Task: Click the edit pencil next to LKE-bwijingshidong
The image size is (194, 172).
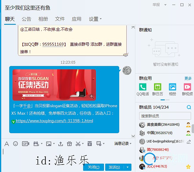Action: [x=189, y=142]
